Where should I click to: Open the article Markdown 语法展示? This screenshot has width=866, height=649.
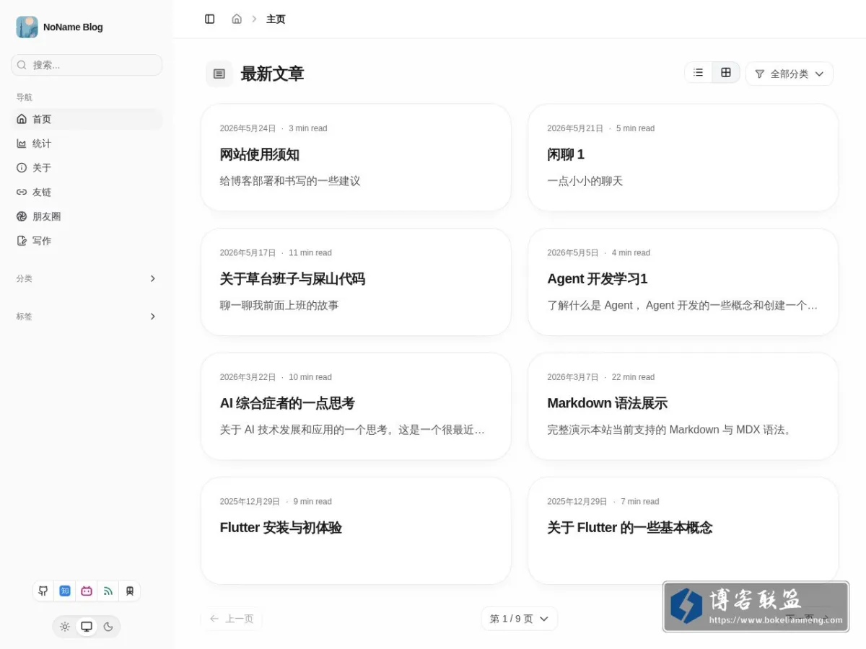tap(607, 403)
